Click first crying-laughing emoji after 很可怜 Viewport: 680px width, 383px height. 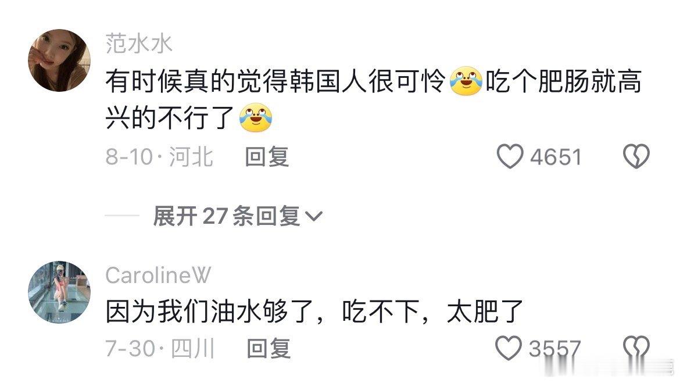[x=466, y=81]
